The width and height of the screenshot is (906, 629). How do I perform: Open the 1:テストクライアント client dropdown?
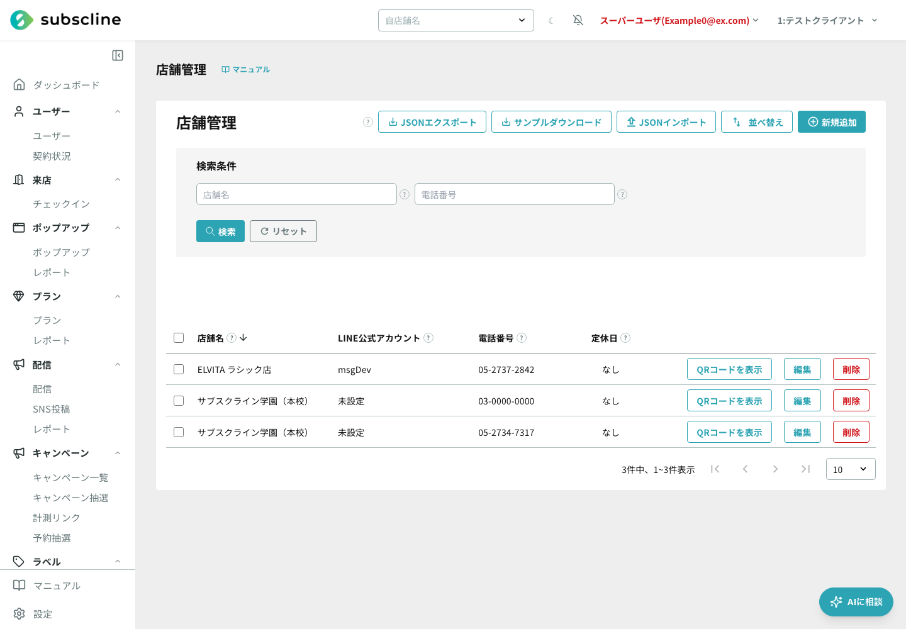(x=827, y=20)
